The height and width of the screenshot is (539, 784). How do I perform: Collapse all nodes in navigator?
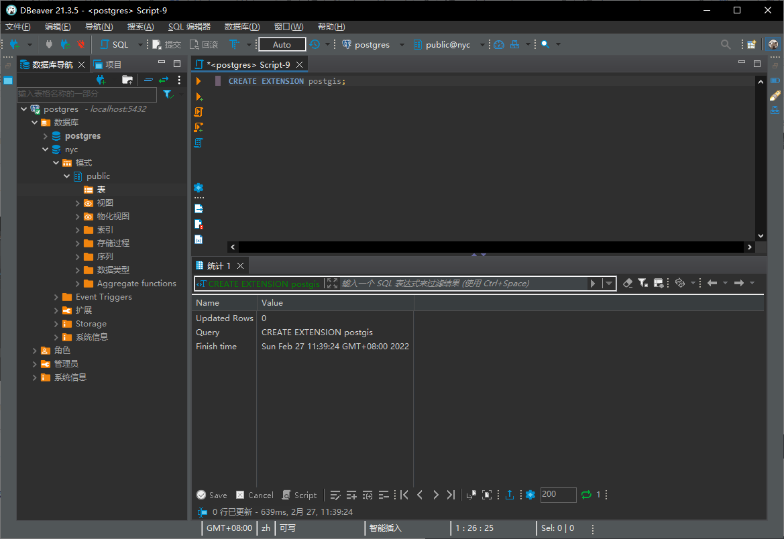[x=148, y=80]
